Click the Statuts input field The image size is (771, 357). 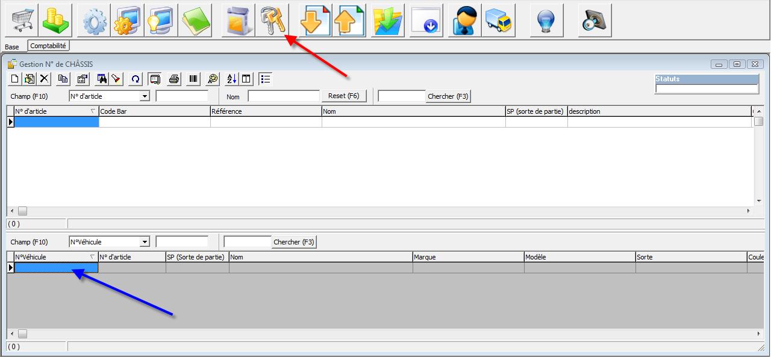point(707,89)
